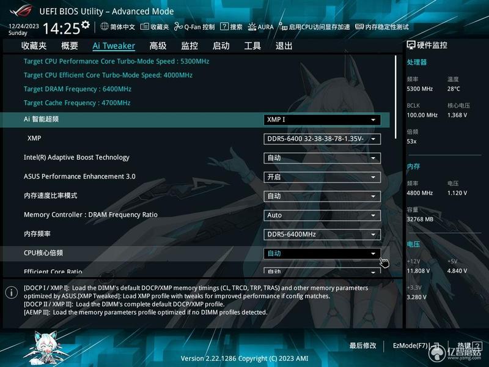Select the CPU核心倍频 row label
This screenshot has height=367, width=489.
click(x=43, y=253)
